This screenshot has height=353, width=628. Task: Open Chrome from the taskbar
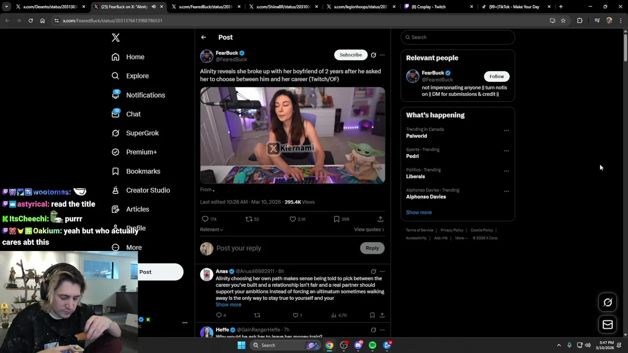point(329,345)
